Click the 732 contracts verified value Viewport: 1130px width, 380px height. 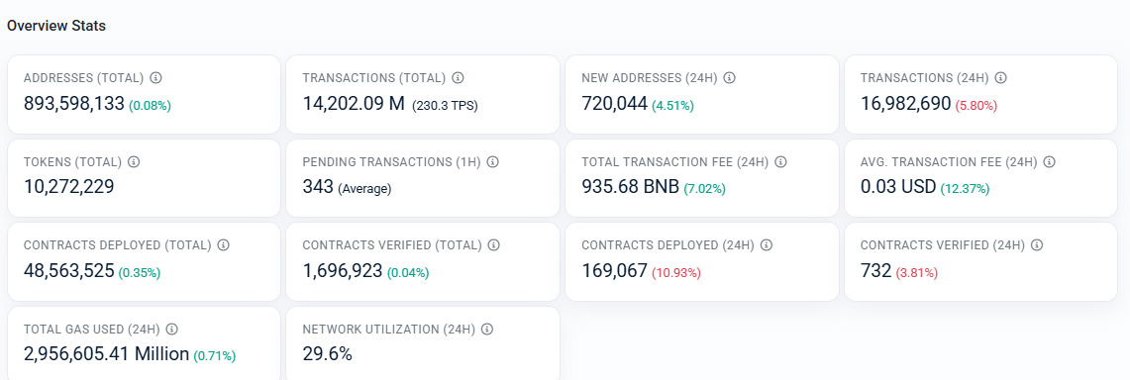(x=876, y=270)
